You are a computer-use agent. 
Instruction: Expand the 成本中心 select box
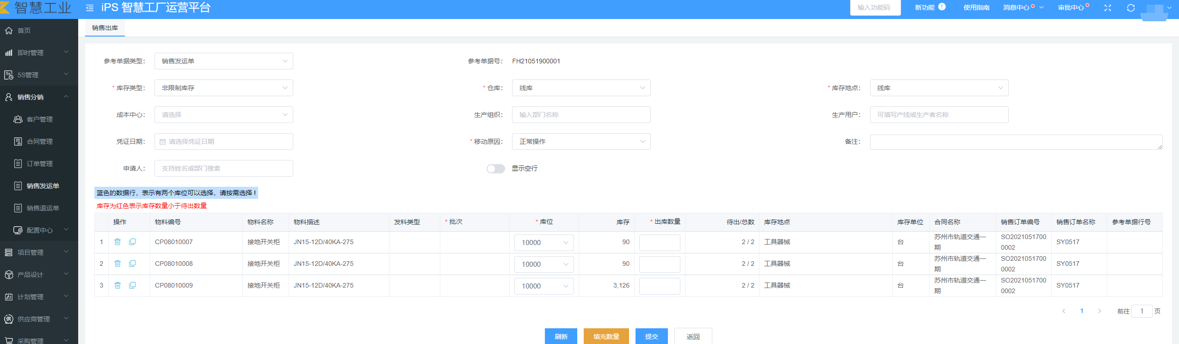pyautogui.click(x=223, y=115)
